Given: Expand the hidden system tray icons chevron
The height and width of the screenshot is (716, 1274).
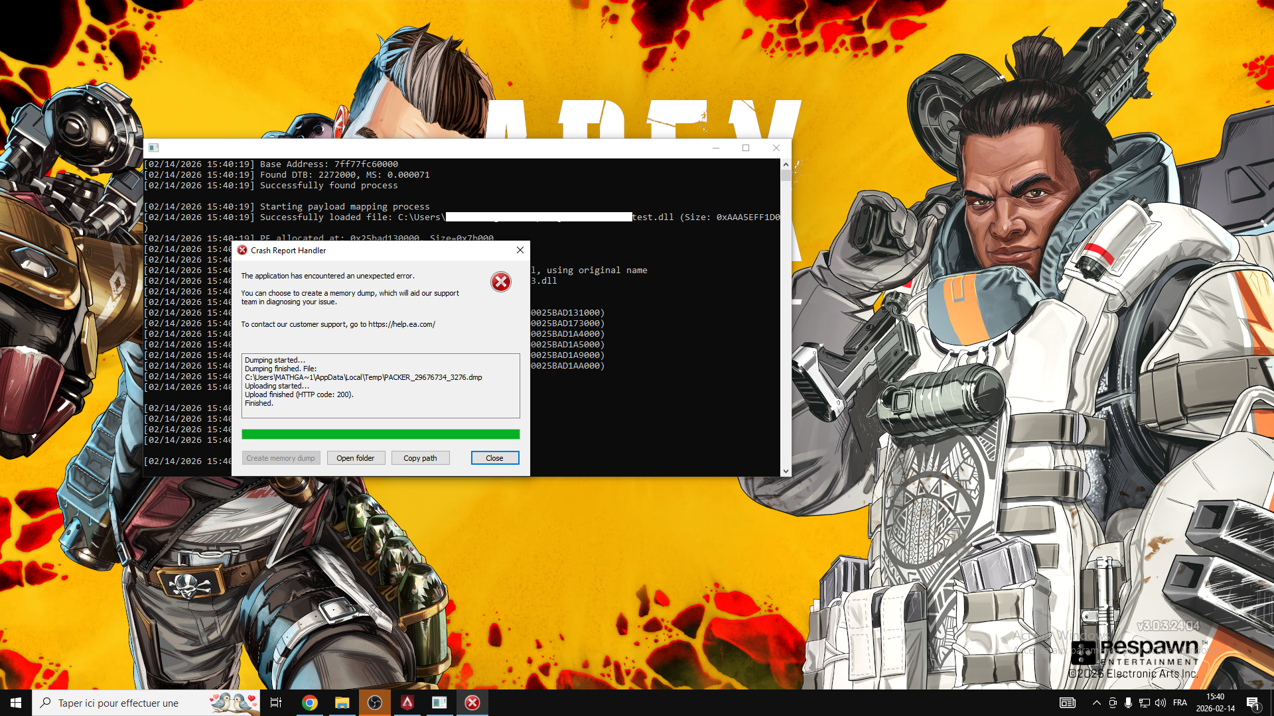Looking at the screenshot, I should [x=1096, y=703].
